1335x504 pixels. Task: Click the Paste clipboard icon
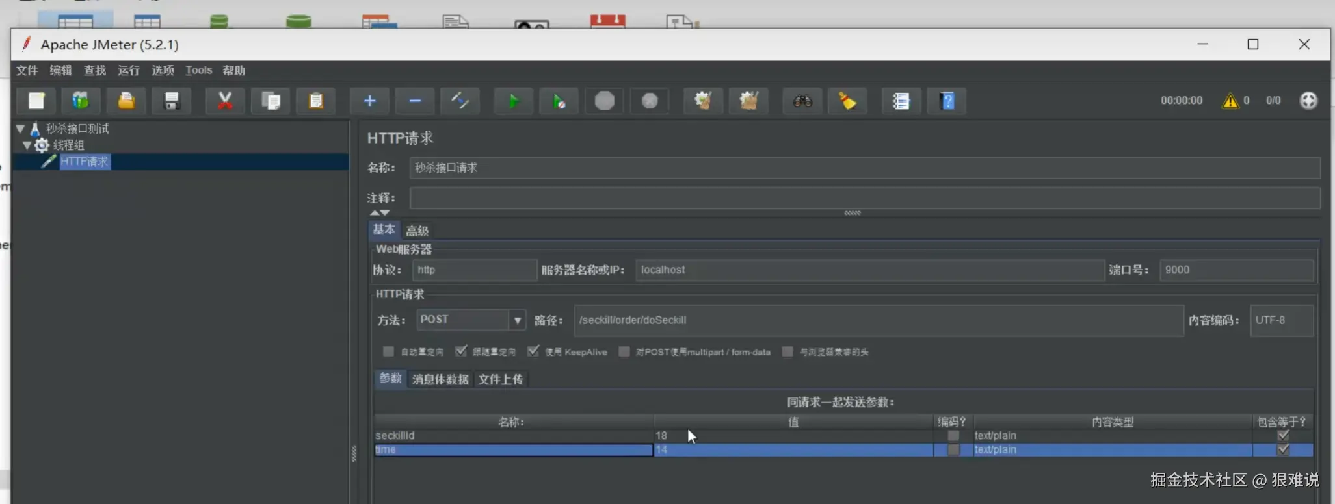(316, 101)
